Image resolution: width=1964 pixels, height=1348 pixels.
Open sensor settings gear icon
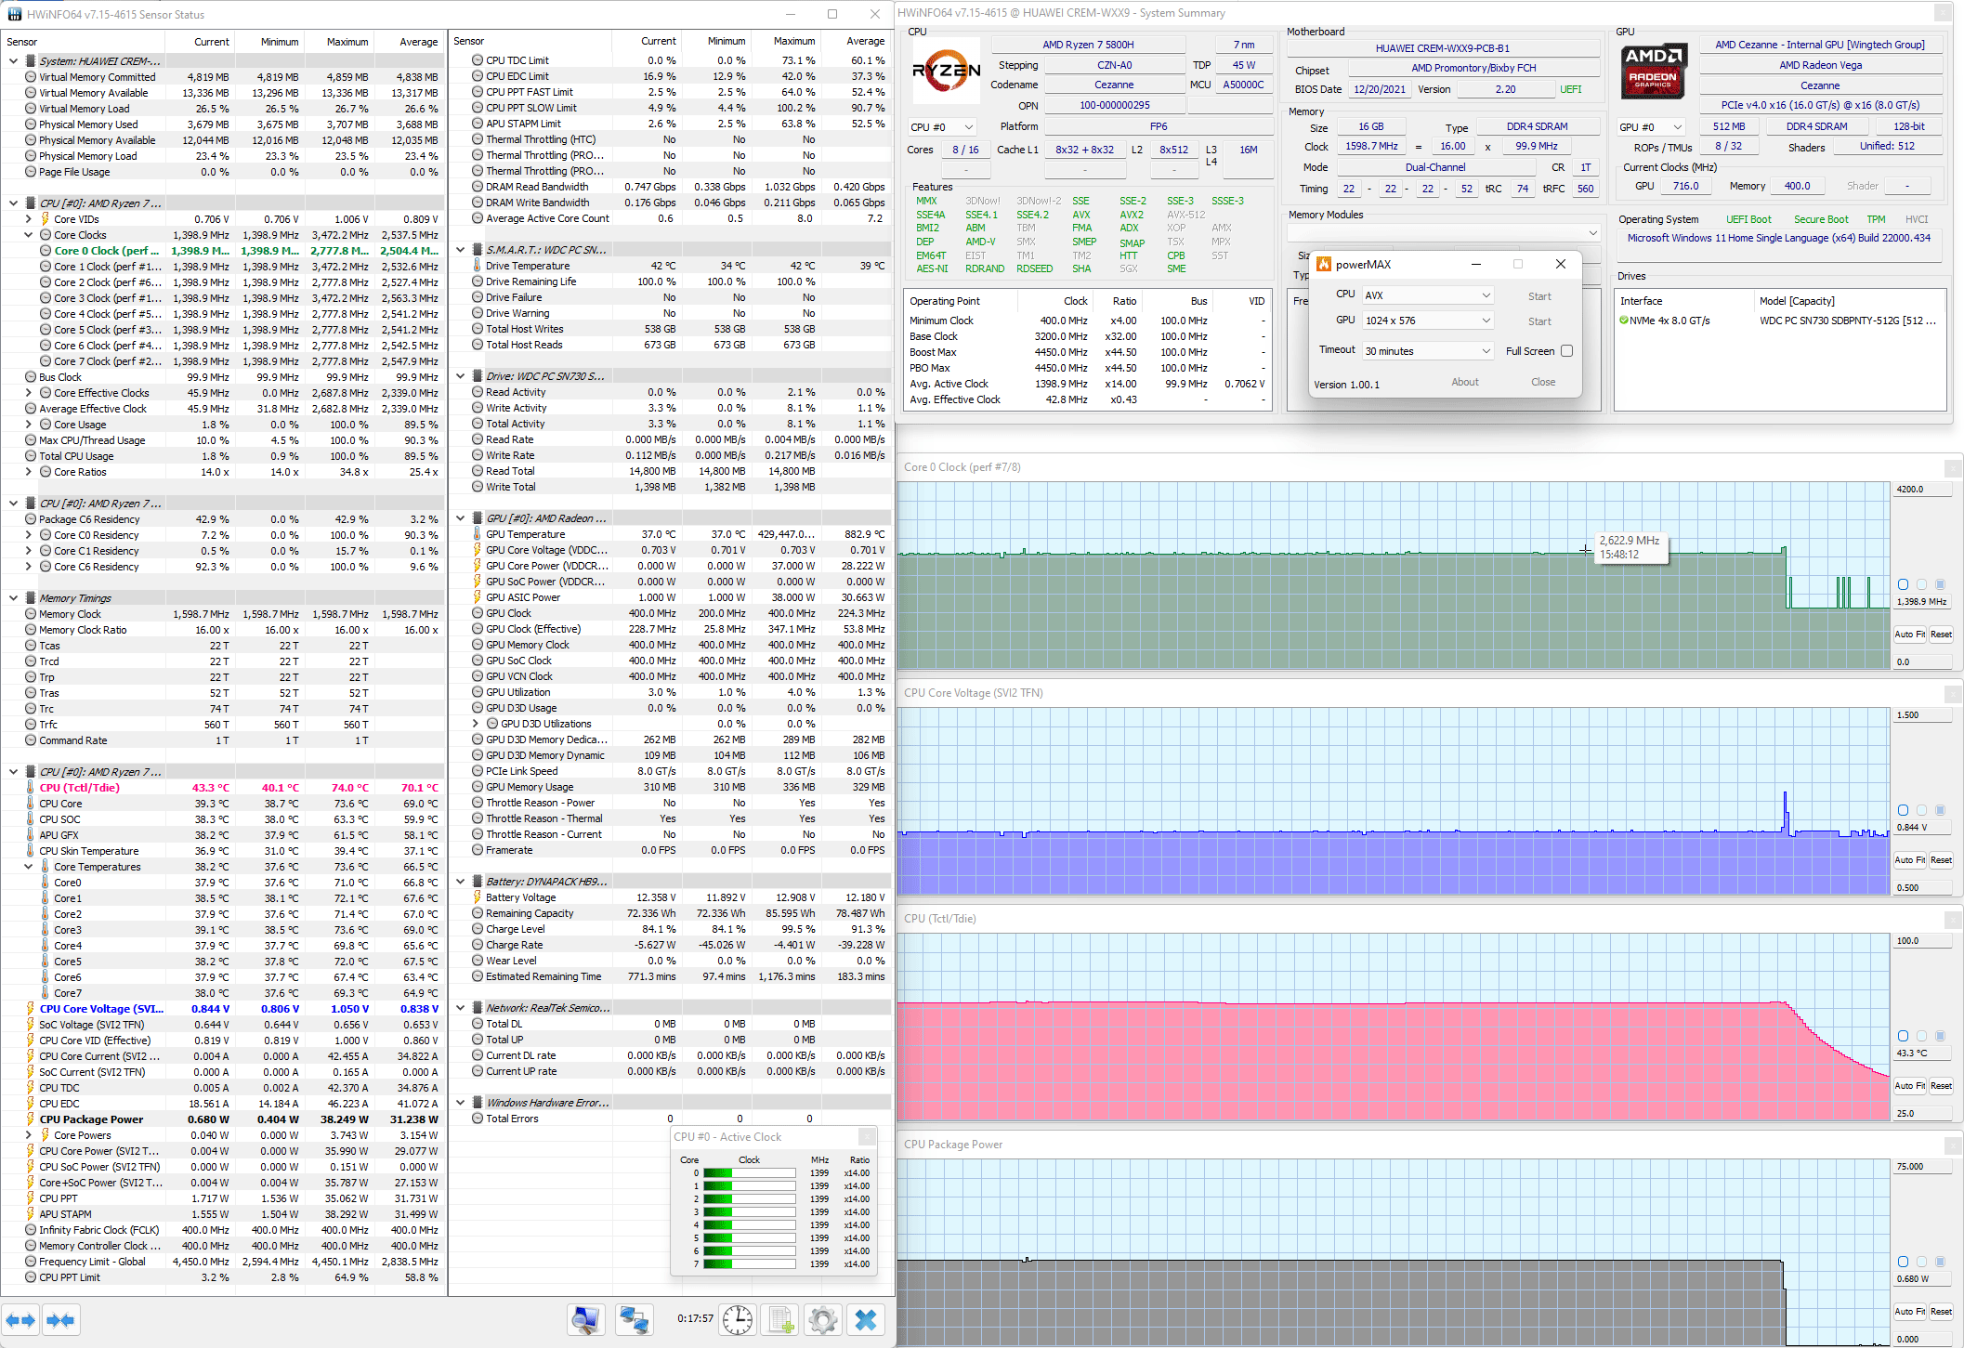(823, 1319)
